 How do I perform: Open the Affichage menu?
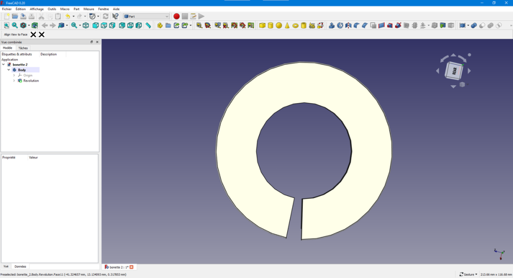click(36, 9)
